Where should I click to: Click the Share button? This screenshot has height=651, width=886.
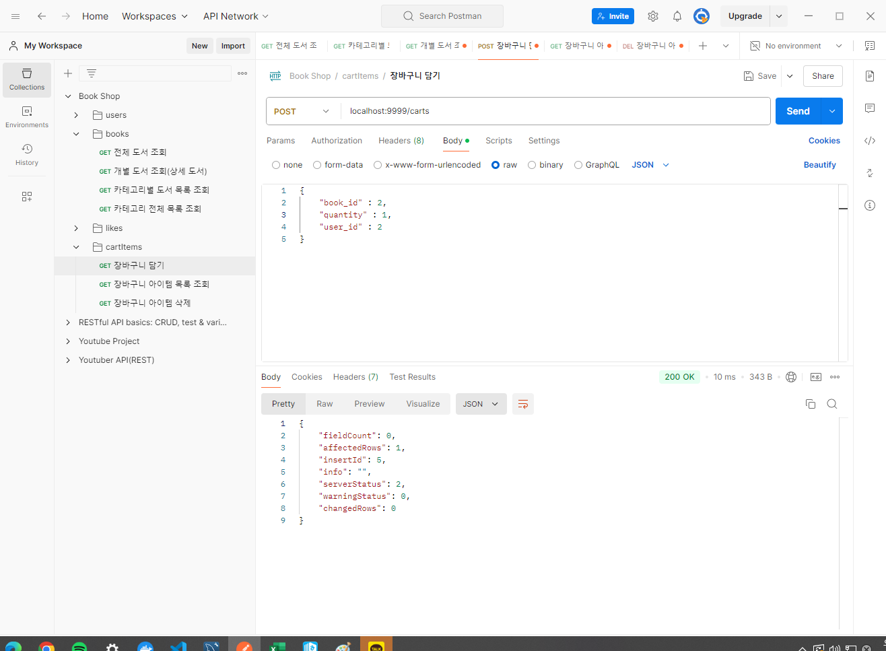[x=823, y=76]
